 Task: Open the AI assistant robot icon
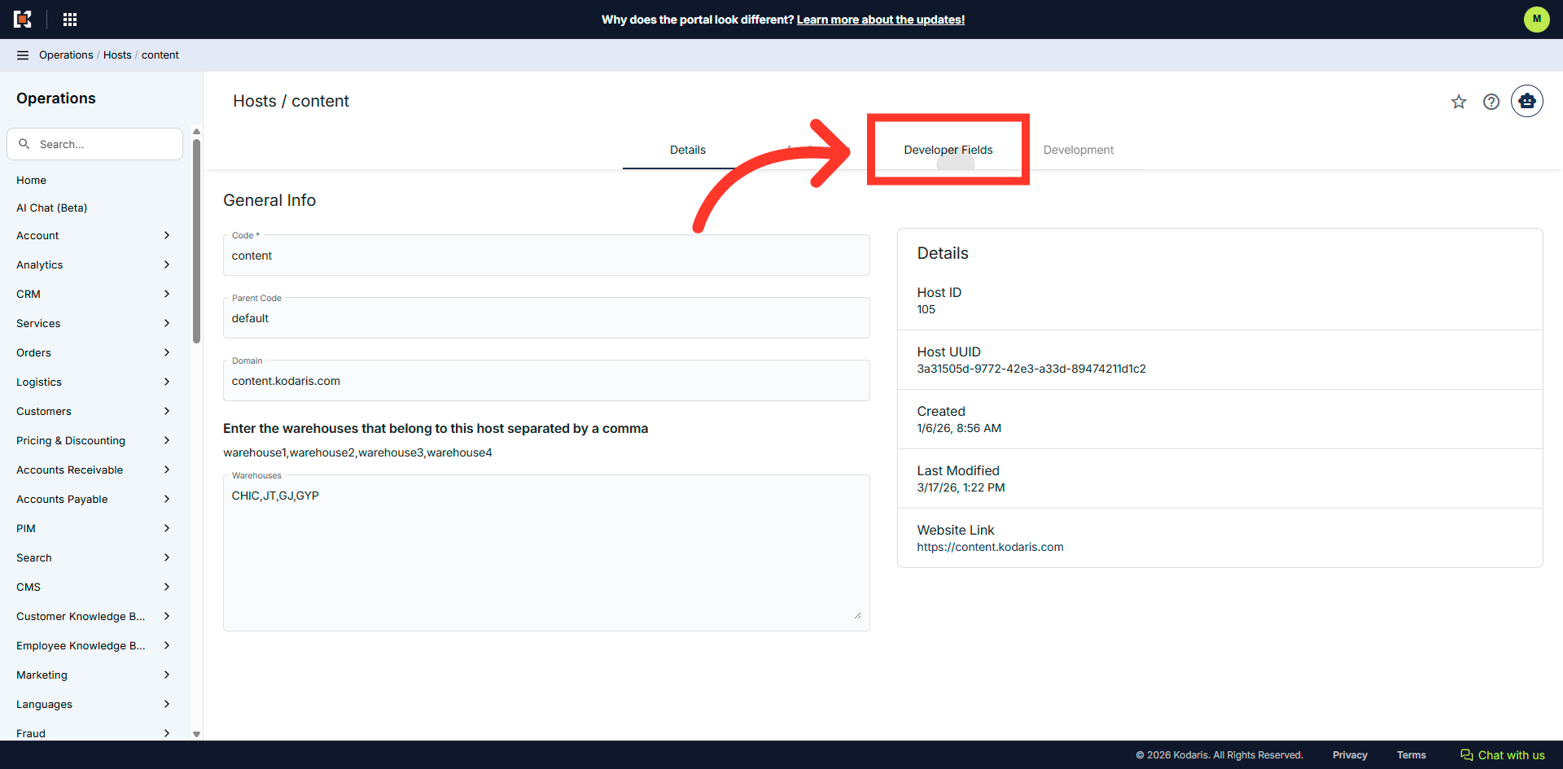pyautogui.click(x=1527, y=101)
